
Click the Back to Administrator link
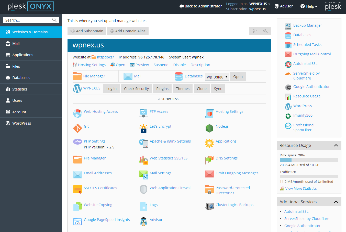(x=201, y=6)
